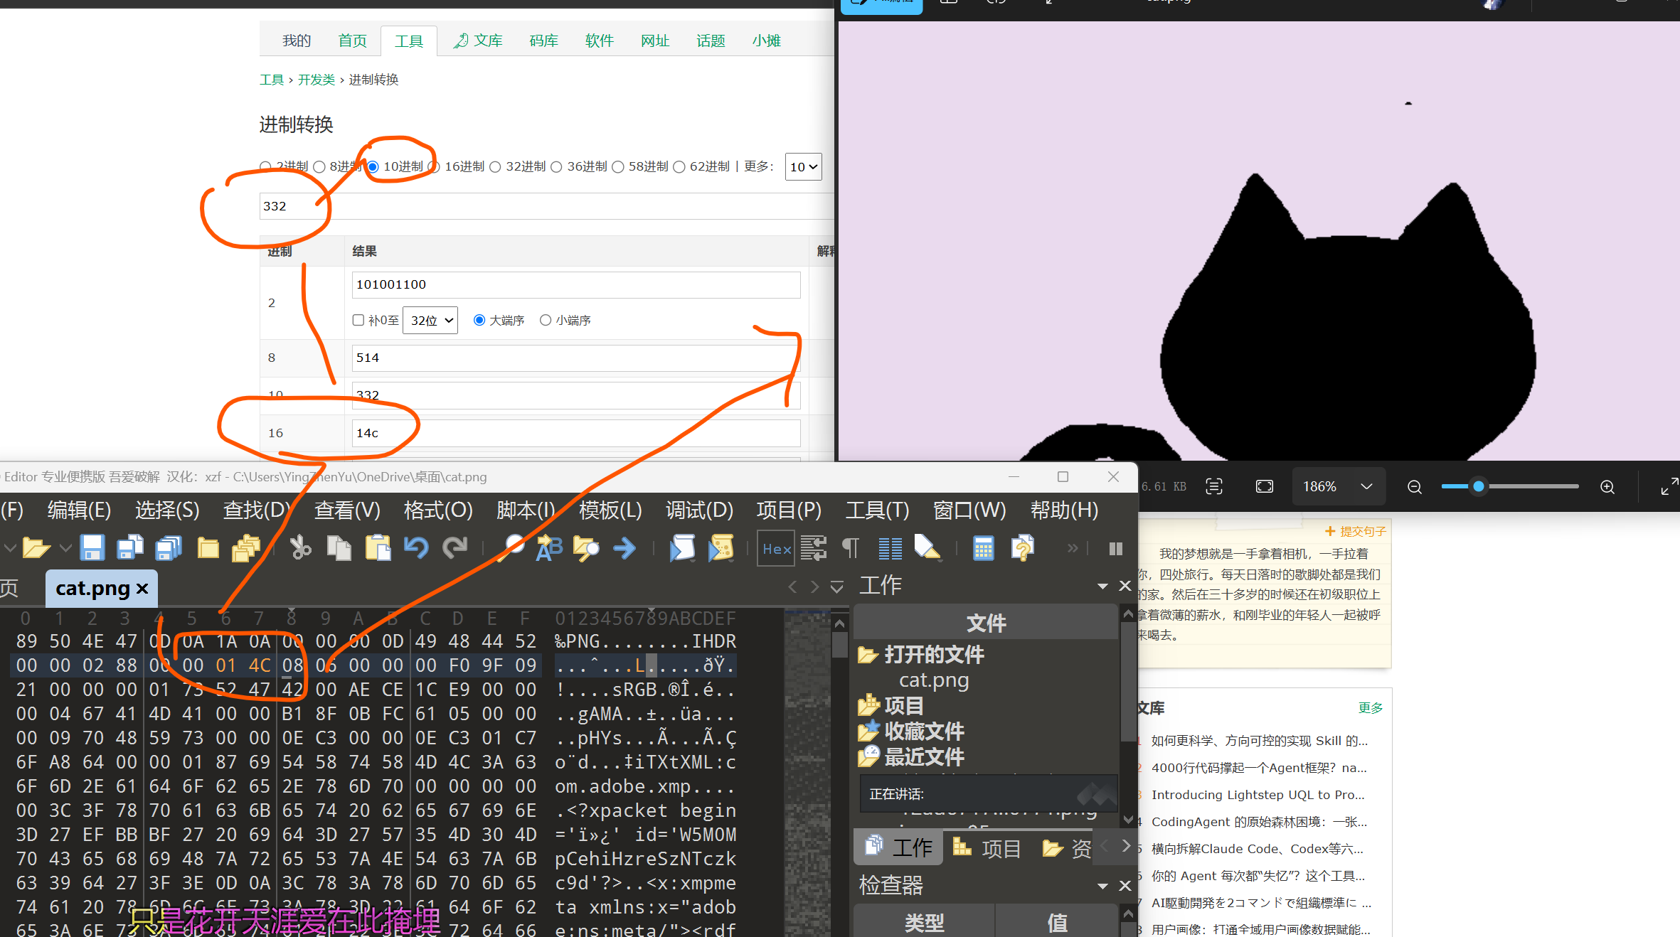Enable the 补0至 checkbox
The width and height of the screenshot is (1680, 937).
358,320
